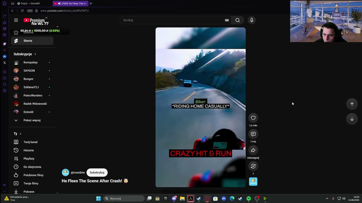Remix this Short
362x203 pixels.
pos(253,166)
